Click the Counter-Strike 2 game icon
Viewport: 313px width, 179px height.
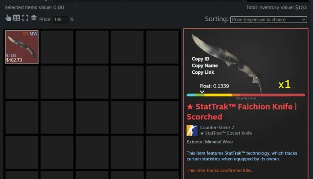tap(192, 131)
